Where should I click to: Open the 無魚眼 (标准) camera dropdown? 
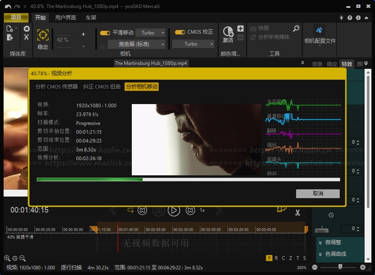coord(136,44)
